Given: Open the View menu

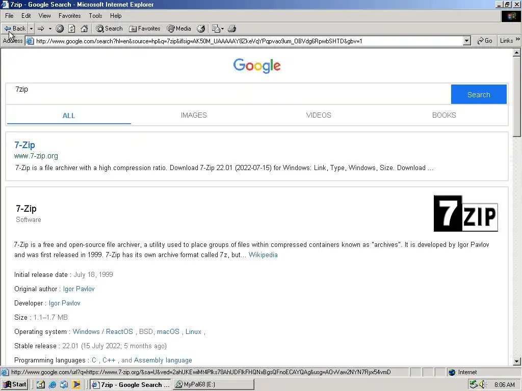Looking at the screenshot, I should coord(45,16).
